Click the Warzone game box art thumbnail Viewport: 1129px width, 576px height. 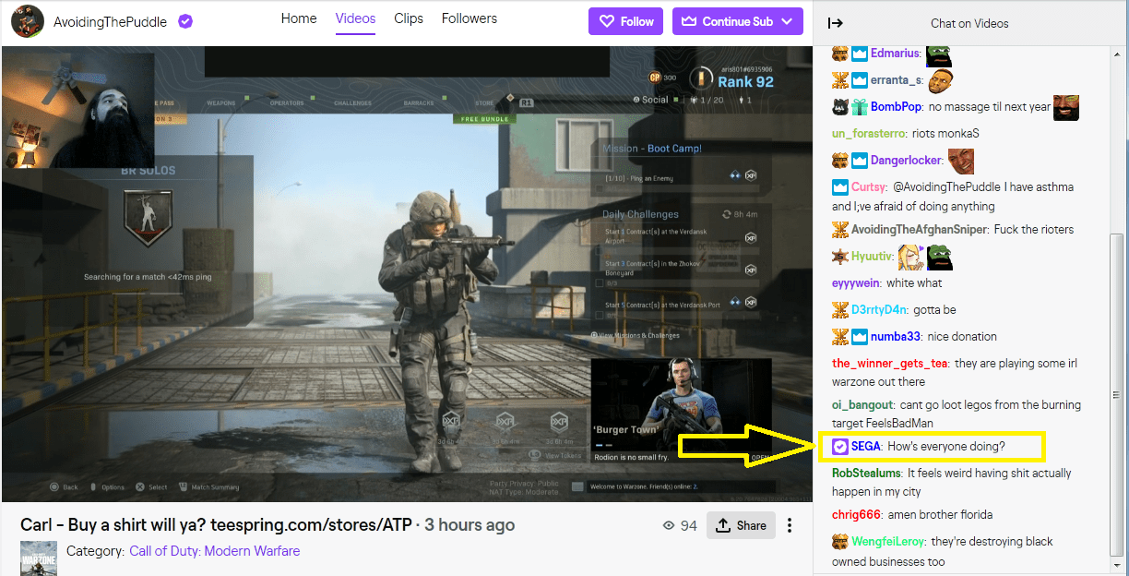39,559
